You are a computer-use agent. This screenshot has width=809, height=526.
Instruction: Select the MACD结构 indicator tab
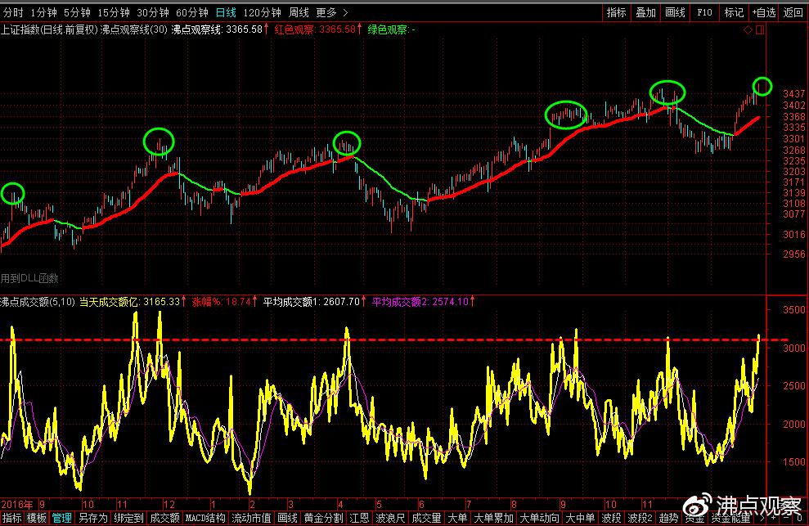tap(204, 518)
